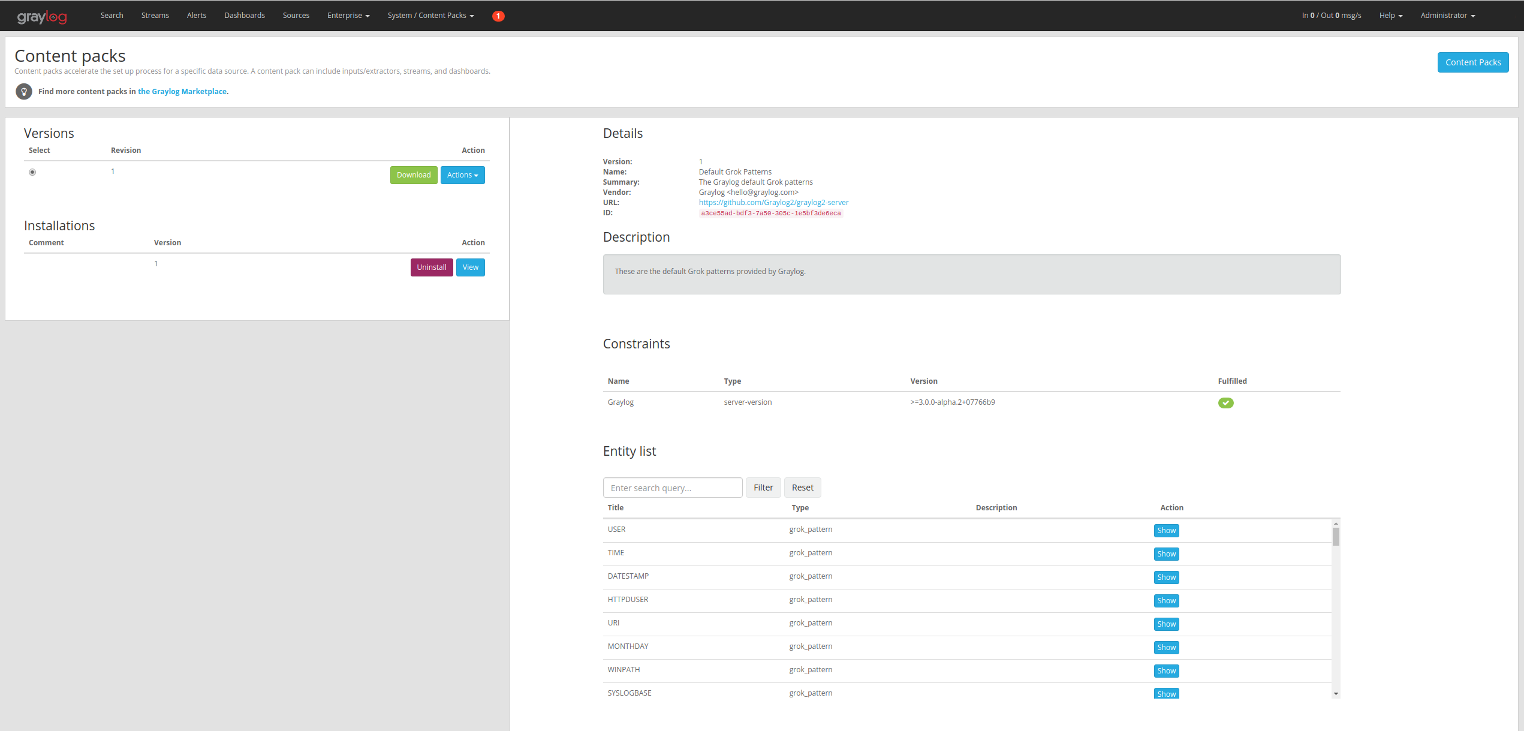Open System / Content Packs dropdown
The width and height of the screenshot is (1524, 731).
pyautogui.click(x=430, y=16)
